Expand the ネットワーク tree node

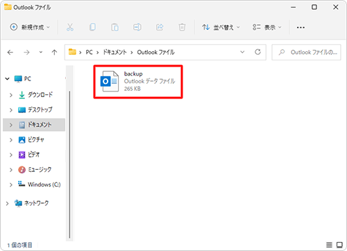7,203
